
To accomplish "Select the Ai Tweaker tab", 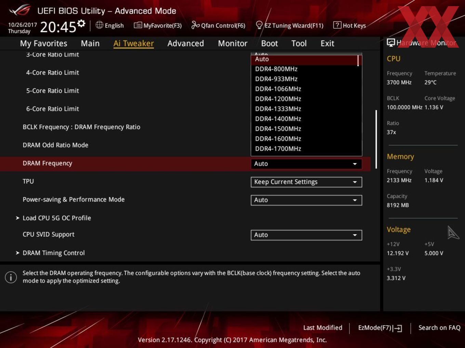I will [x=134, y=43].
